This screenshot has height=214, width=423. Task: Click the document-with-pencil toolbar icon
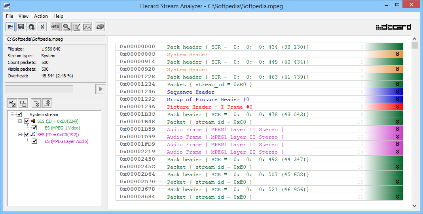coord(77,26)
